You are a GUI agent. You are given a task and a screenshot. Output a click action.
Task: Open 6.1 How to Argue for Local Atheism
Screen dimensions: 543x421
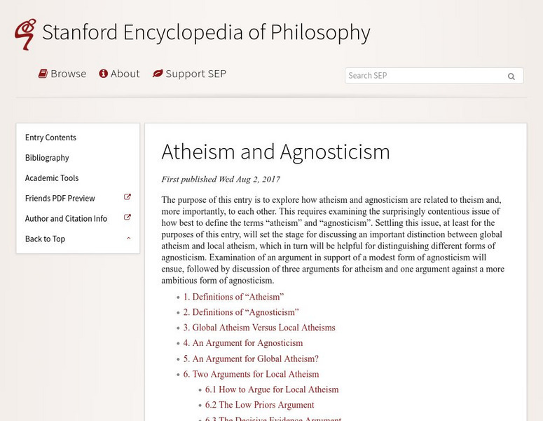pos(272,389)
